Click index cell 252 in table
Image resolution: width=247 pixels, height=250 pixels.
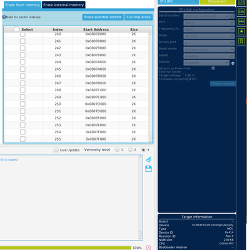(58, 118)
